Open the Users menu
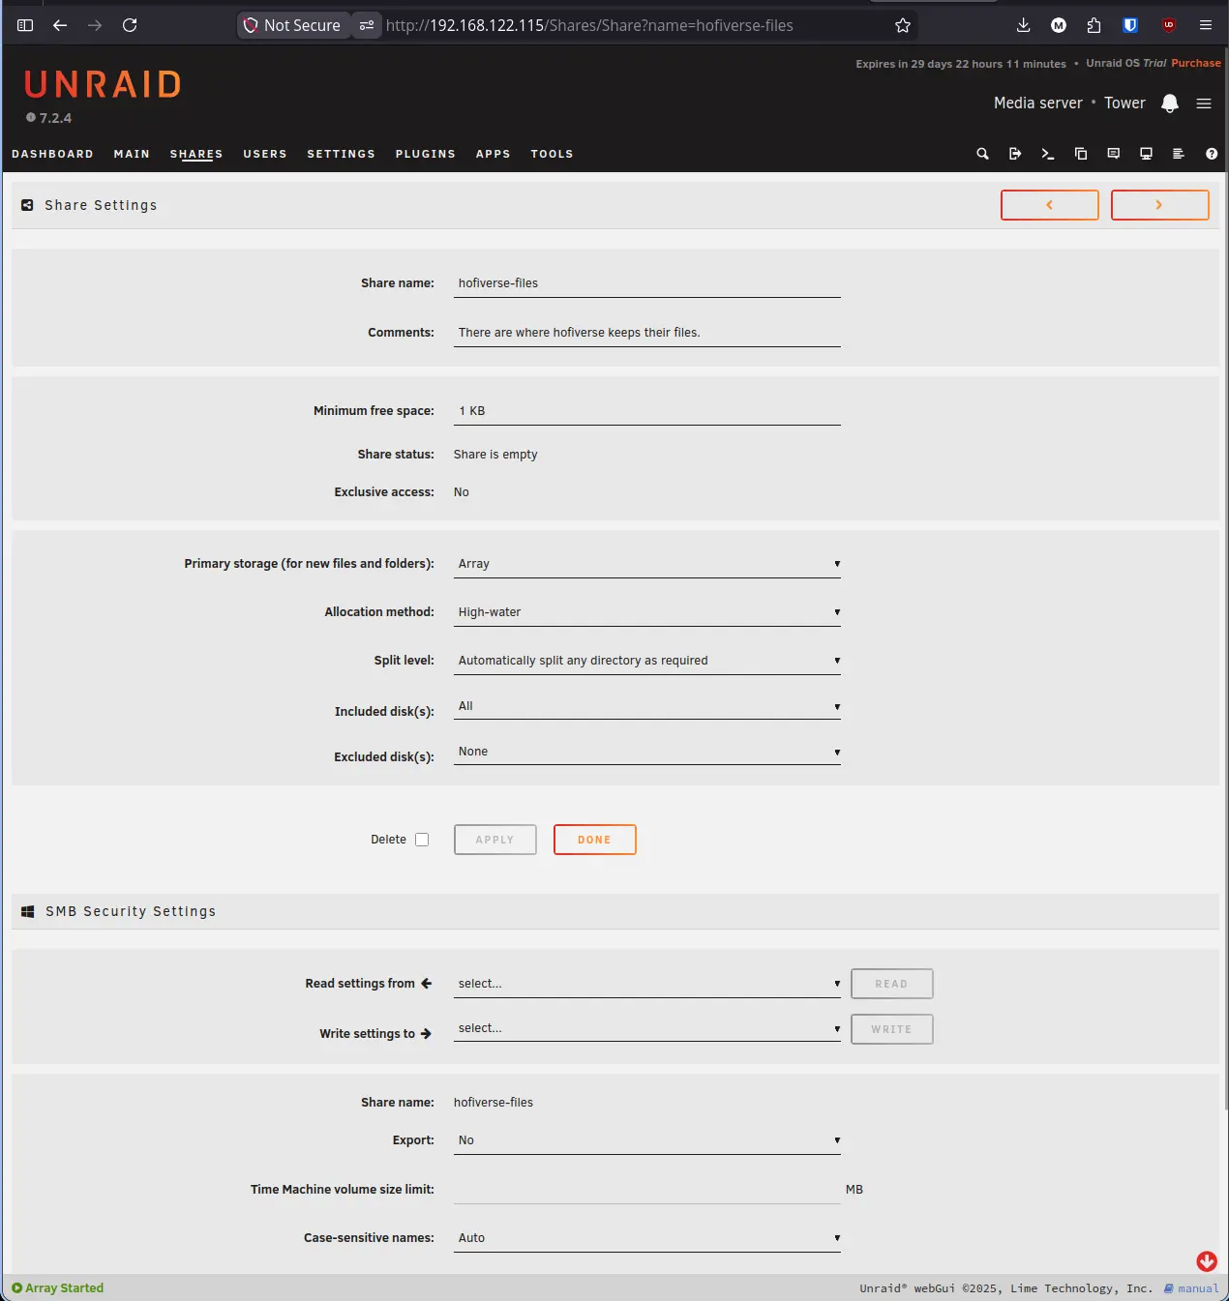The height and width of the screenshot is (1301, 1229). 265,154
